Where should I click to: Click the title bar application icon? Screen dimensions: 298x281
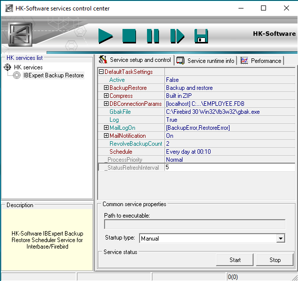tap(9, 8)
